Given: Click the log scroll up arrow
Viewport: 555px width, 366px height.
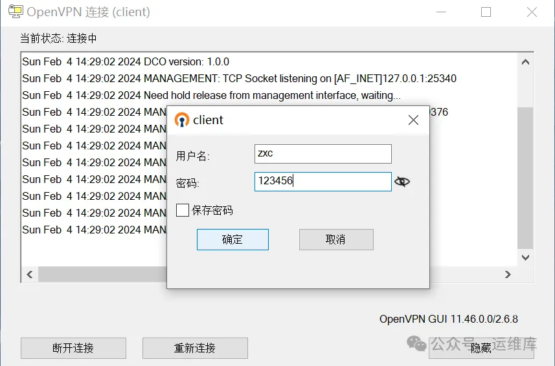Looking at the screenshot, I should [525, 62].
